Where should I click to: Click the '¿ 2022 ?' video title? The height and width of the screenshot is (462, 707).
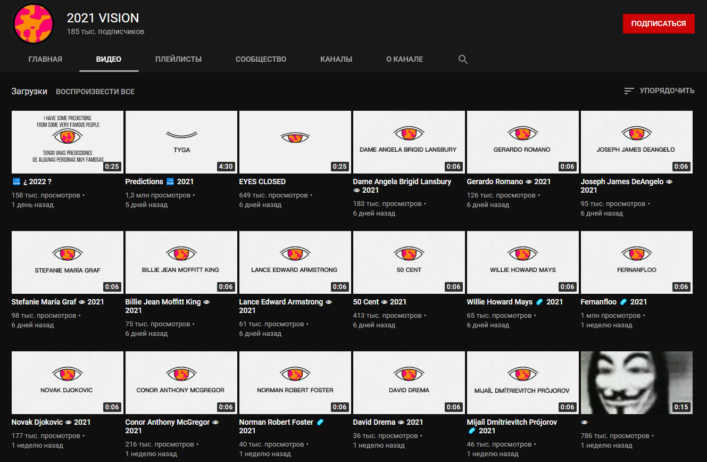(x=32, y=181)
